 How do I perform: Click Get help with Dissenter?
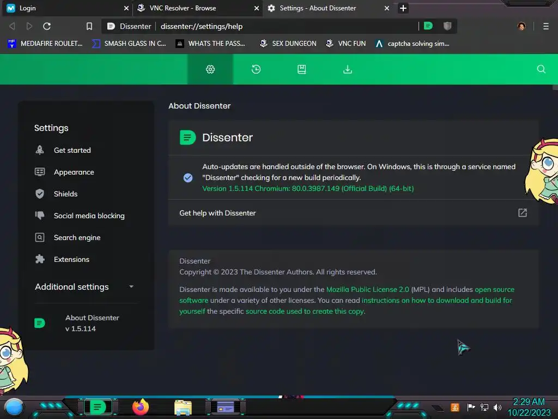(x=353, y=213)
